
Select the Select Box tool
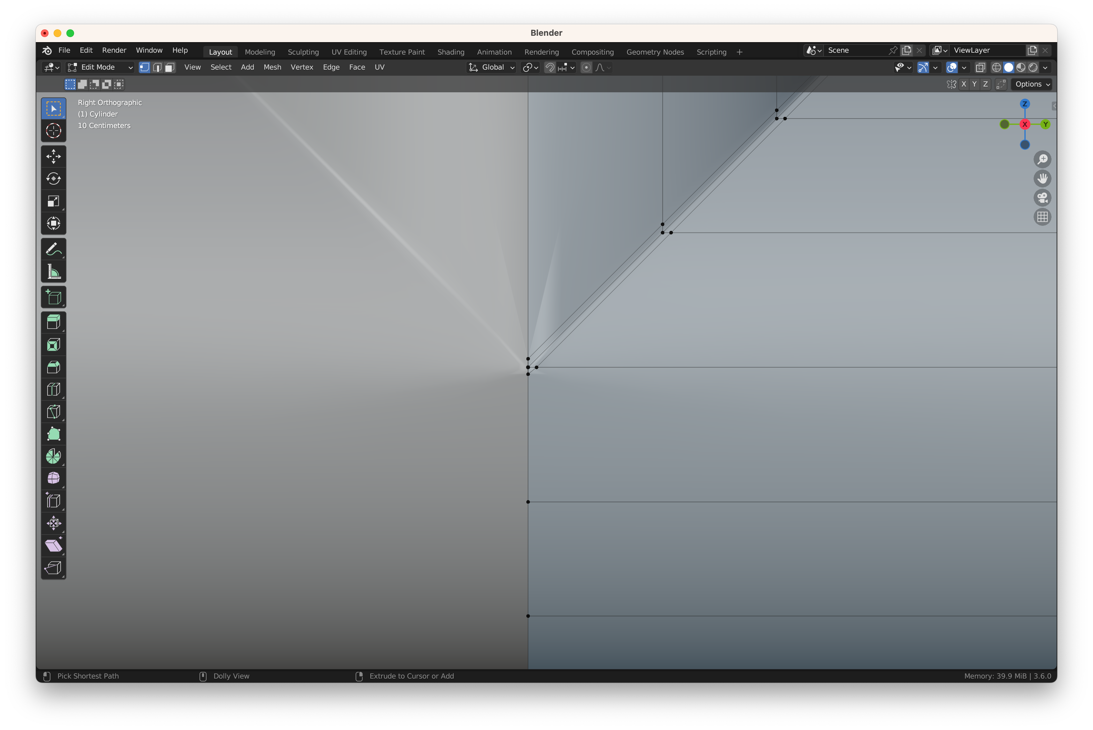pos(54,109)
